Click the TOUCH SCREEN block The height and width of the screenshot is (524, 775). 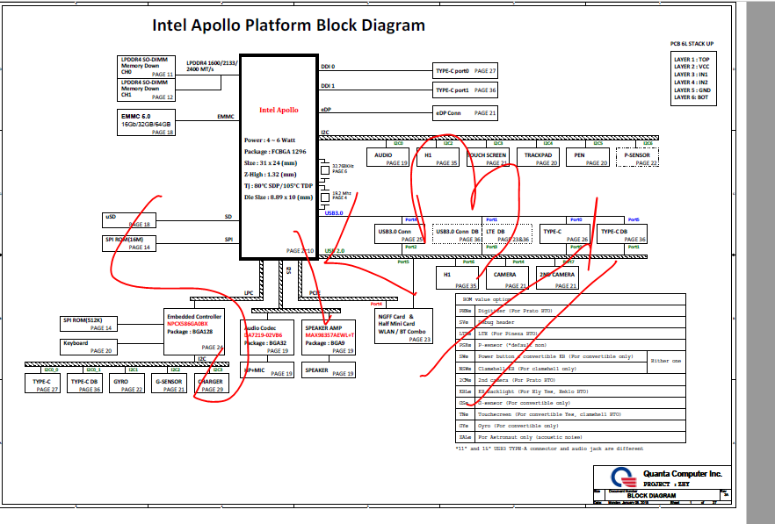pos(488,157)
